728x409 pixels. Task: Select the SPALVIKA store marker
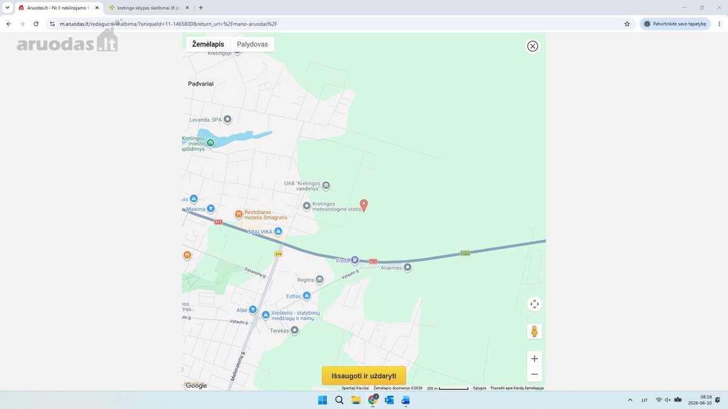tap(278, 231)
